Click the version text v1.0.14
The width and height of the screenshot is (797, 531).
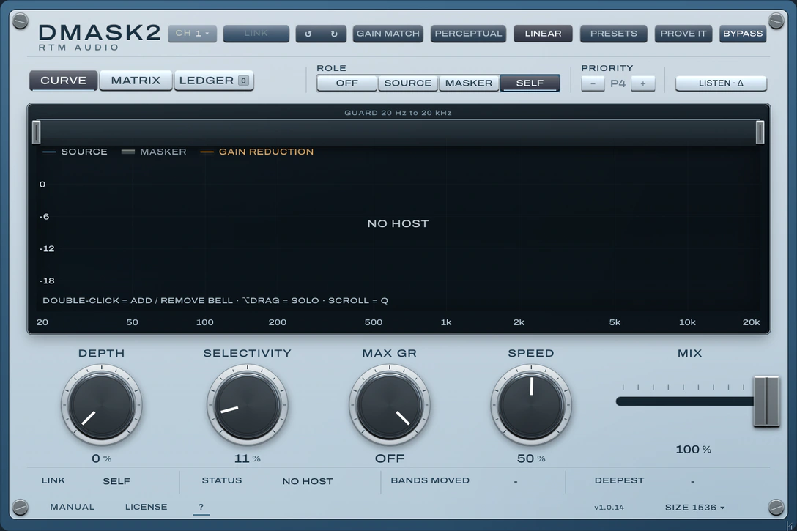[x=609, y=508]
